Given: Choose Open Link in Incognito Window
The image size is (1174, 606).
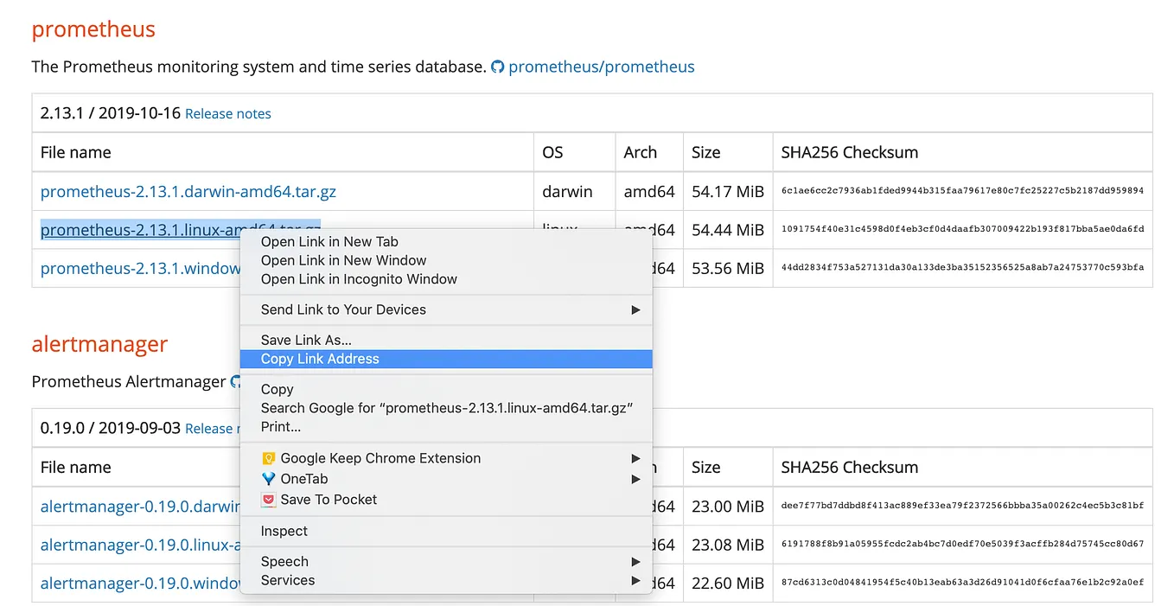Looking at the screenshot, I should [x=359, y=279].
